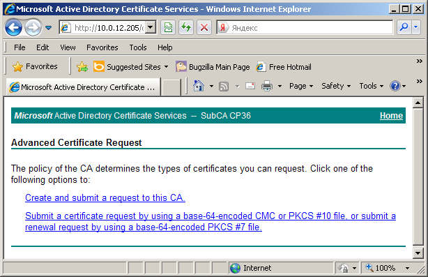The height and width of the screenshot is (277, 428).
Task: Click the Home house icon
Action: pyautogui.click(x=199, y=87)
